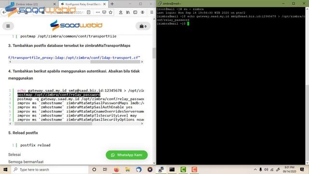Click terminal prompt cursor line
The width and height of the screenshot is (309, 174).
pos(173,24)
